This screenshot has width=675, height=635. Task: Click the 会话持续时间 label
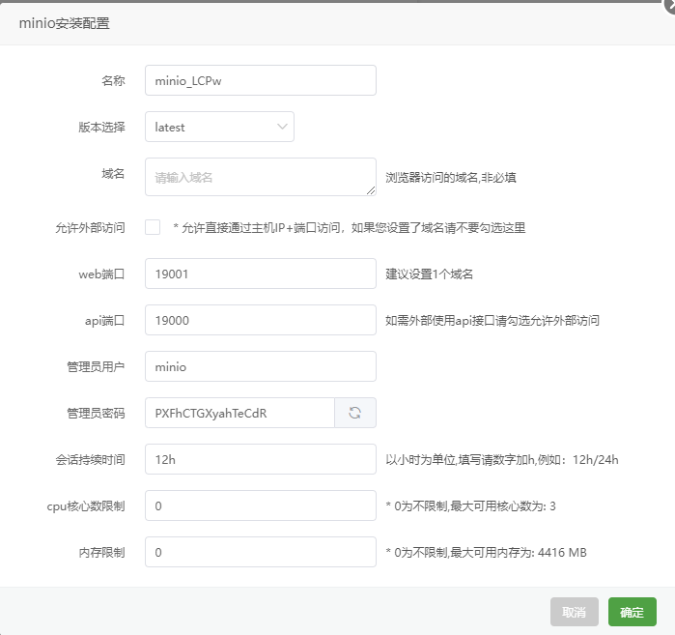point(91,460)
